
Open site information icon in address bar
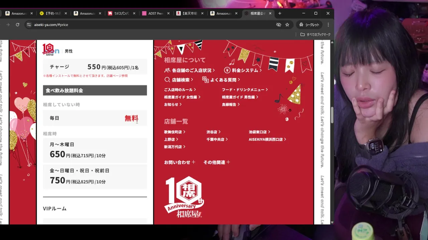click(29, 25)
